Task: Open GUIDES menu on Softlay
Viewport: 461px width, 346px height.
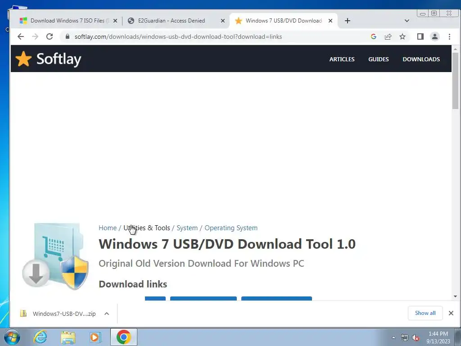Action: click(x=378, y=59)
